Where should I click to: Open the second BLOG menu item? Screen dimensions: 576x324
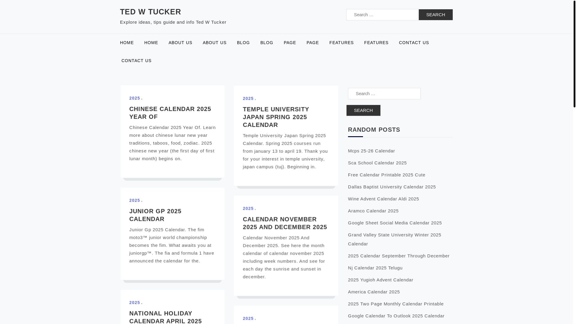click(x=267, y=43)
